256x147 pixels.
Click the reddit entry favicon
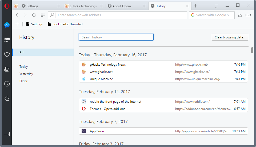tap(83, 101)
